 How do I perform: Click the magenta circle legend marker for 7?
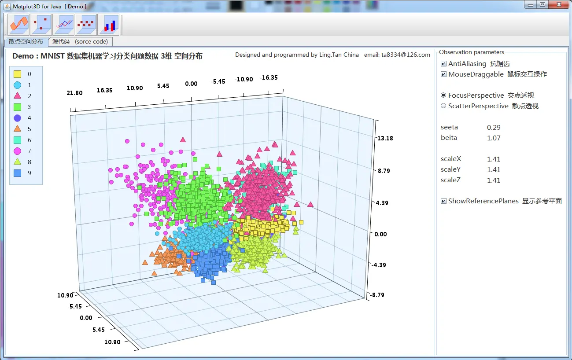pos(18,151)
